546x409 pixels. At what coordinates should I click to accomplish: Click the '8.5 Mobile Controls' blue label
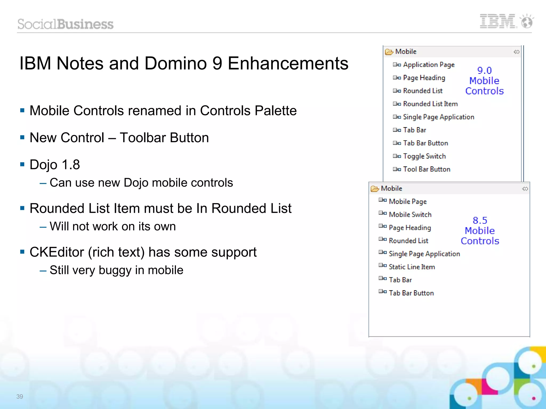[x=480, y=231]
